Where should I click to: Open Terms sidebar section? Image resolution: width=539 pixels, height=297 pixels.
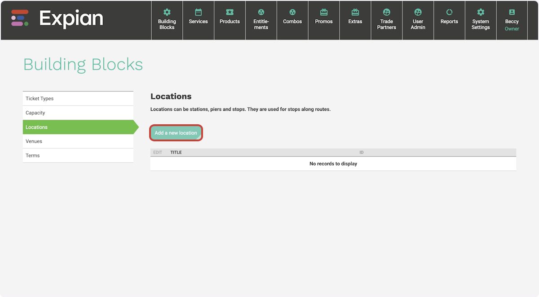tap(78, 156)
